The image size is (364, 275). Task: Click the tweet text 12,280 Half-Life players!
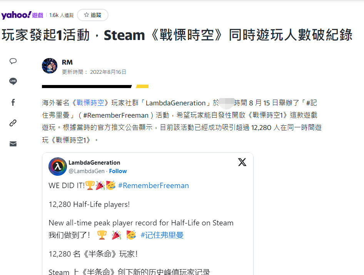[89, 205]
